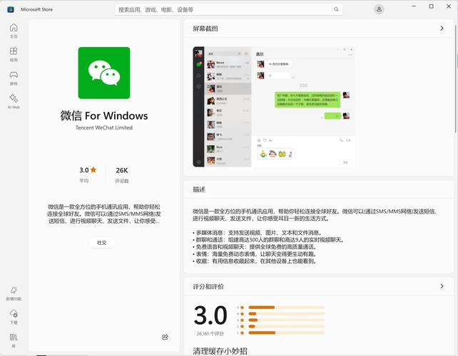The height and width of the screenshot is (356, 458).
Task: Click the 群聊和通话 feature bullet line
Action: [269, 240]
